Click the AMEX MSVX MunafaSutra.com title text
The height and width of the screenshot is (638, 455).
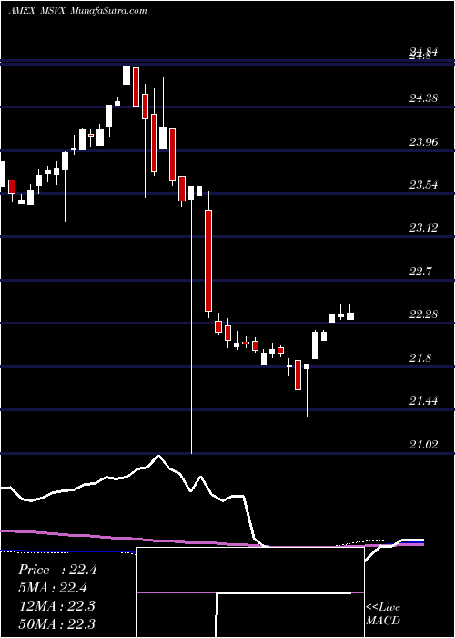coord(77,11)
